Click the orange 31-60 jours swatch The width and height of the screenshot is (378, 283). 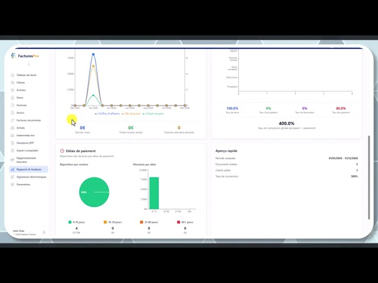click(142, 222)
